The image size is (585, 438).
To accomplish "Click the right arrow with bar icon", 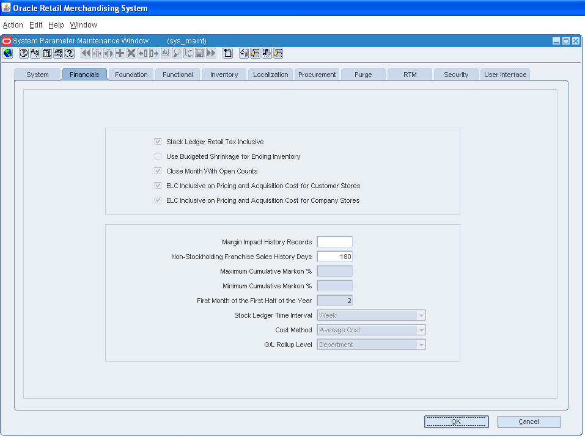I will click(x=154, y=53).
